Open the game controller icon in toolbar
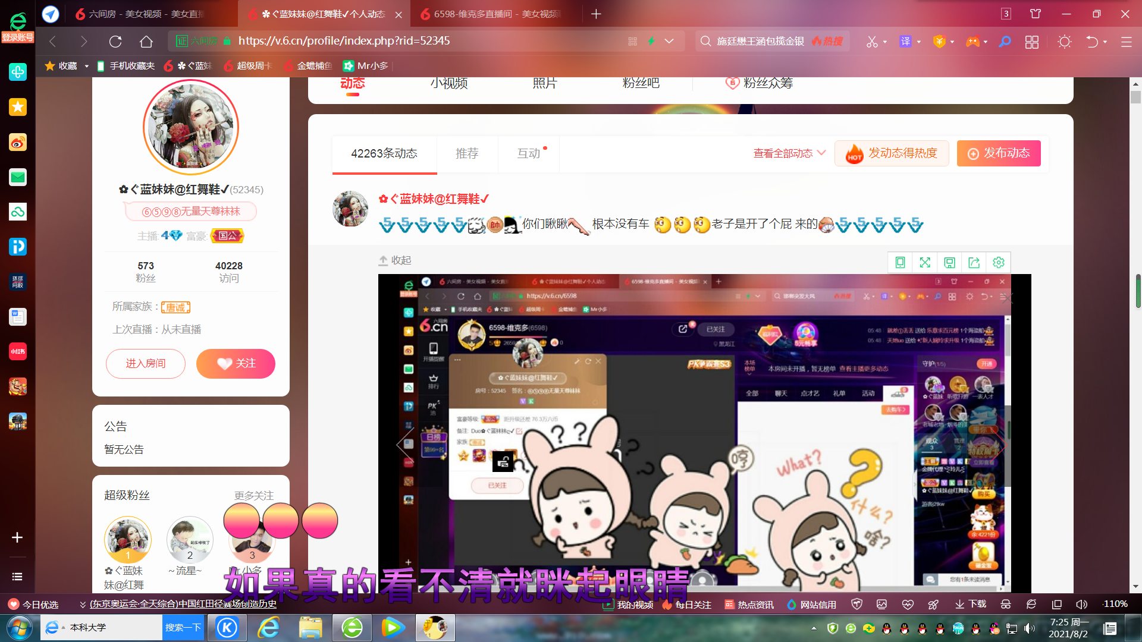1142x642 pixels. (972, 41)
